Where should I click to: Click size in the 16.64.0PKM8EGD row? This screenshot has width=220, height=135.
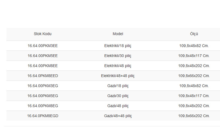point(194,116)
